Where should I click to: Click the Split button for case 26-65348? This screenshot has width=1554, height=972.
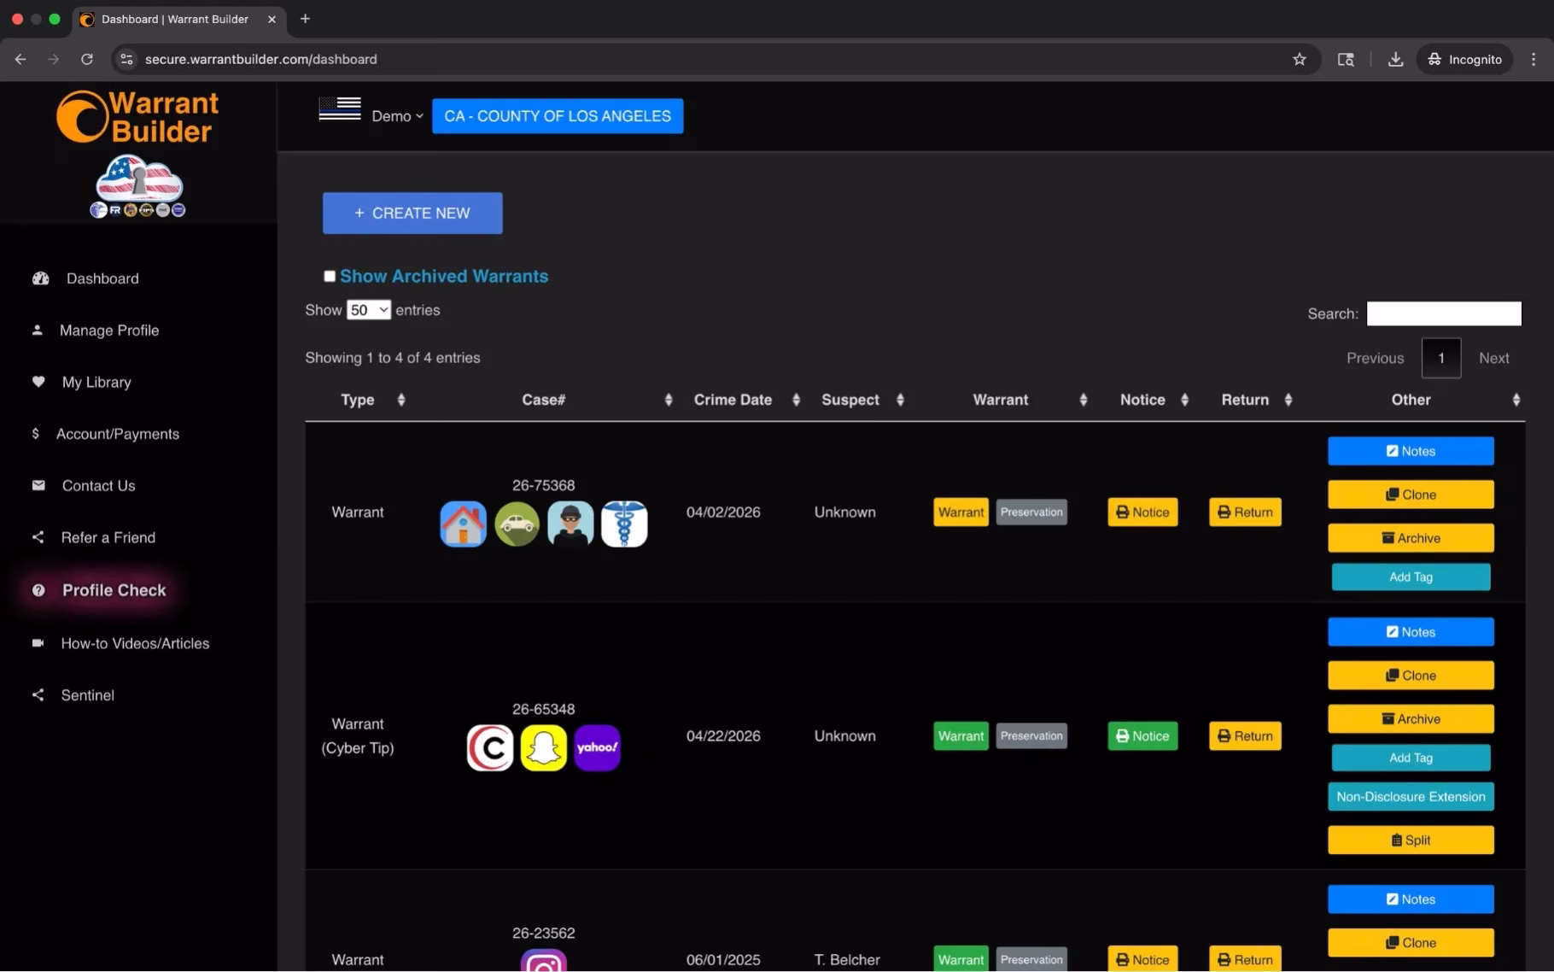click(x=1411, y=840)
